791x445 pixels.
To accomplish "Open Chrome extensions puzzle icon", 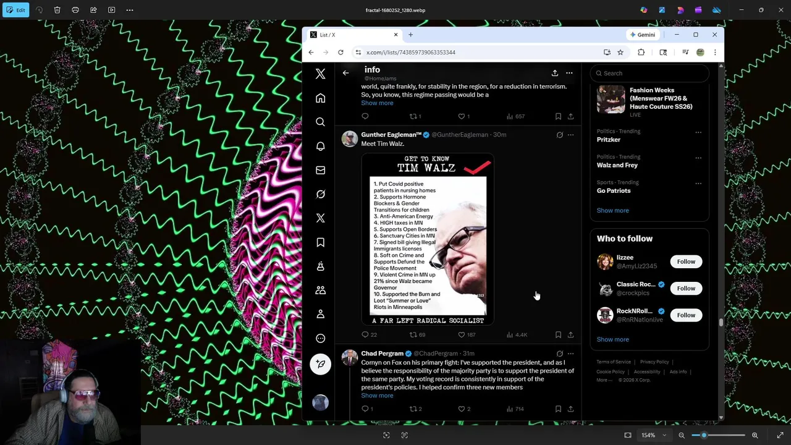I will click(x=641, y=53).
